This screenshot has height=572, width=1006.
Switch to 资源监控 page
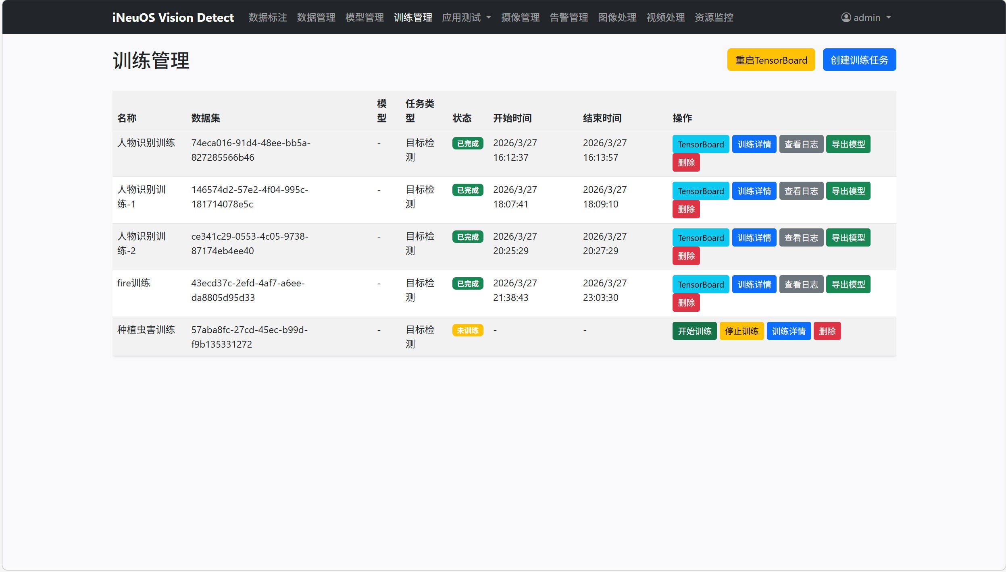point(714,17)
